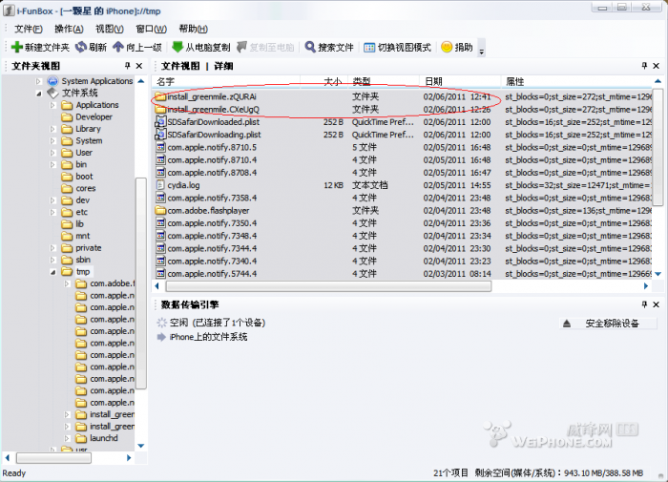The width and height of the screenshot is (668, 482).
Task: Go up one level (向上一级)
Action: 137,48
